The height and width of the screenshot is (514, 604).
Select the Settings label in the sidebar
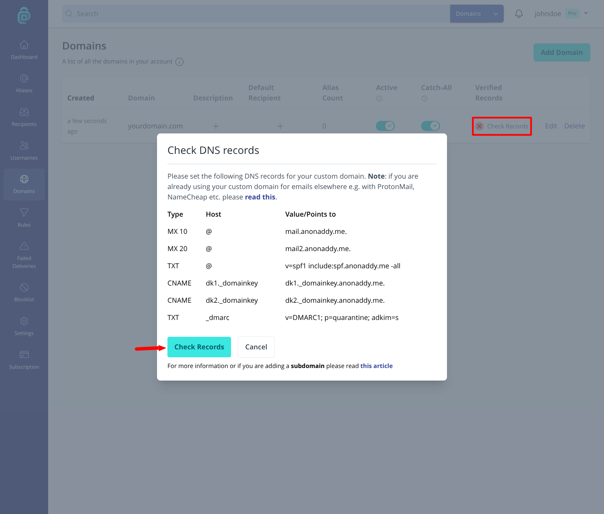(x=24, y=333)
